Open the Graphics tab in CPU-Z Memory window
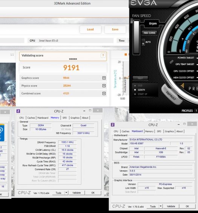This screenshot has width=198, height=213. pos(75,118)
